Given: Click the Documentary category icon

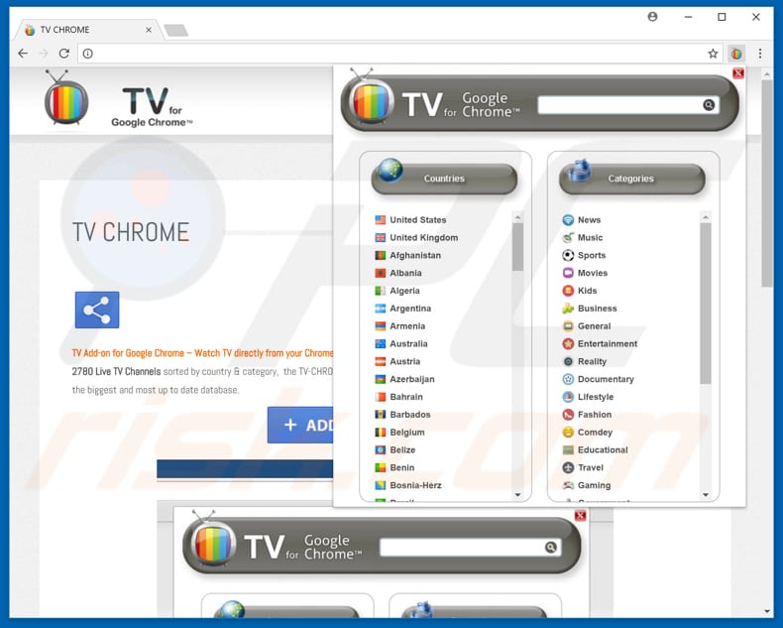Looking at the screenshot, I should point(568,379).
